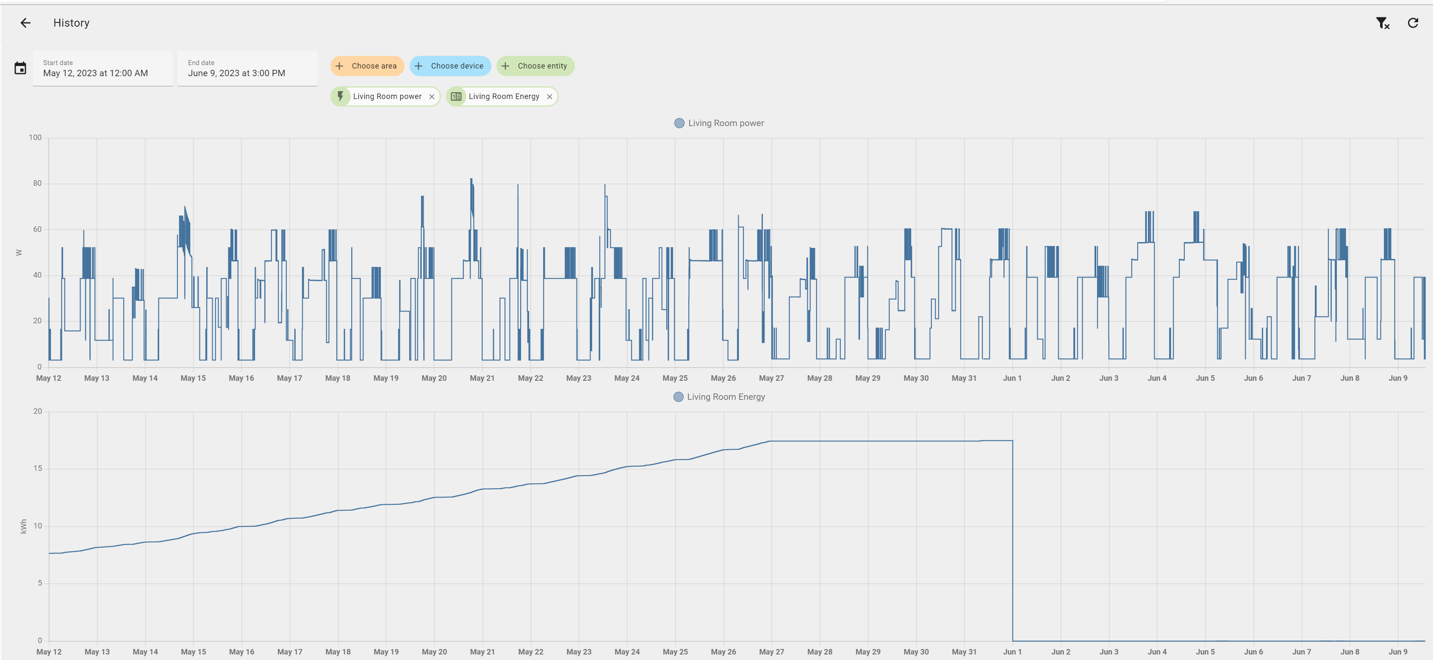
Task: Navigate back using the arrow icon
Action: point(25,23)
